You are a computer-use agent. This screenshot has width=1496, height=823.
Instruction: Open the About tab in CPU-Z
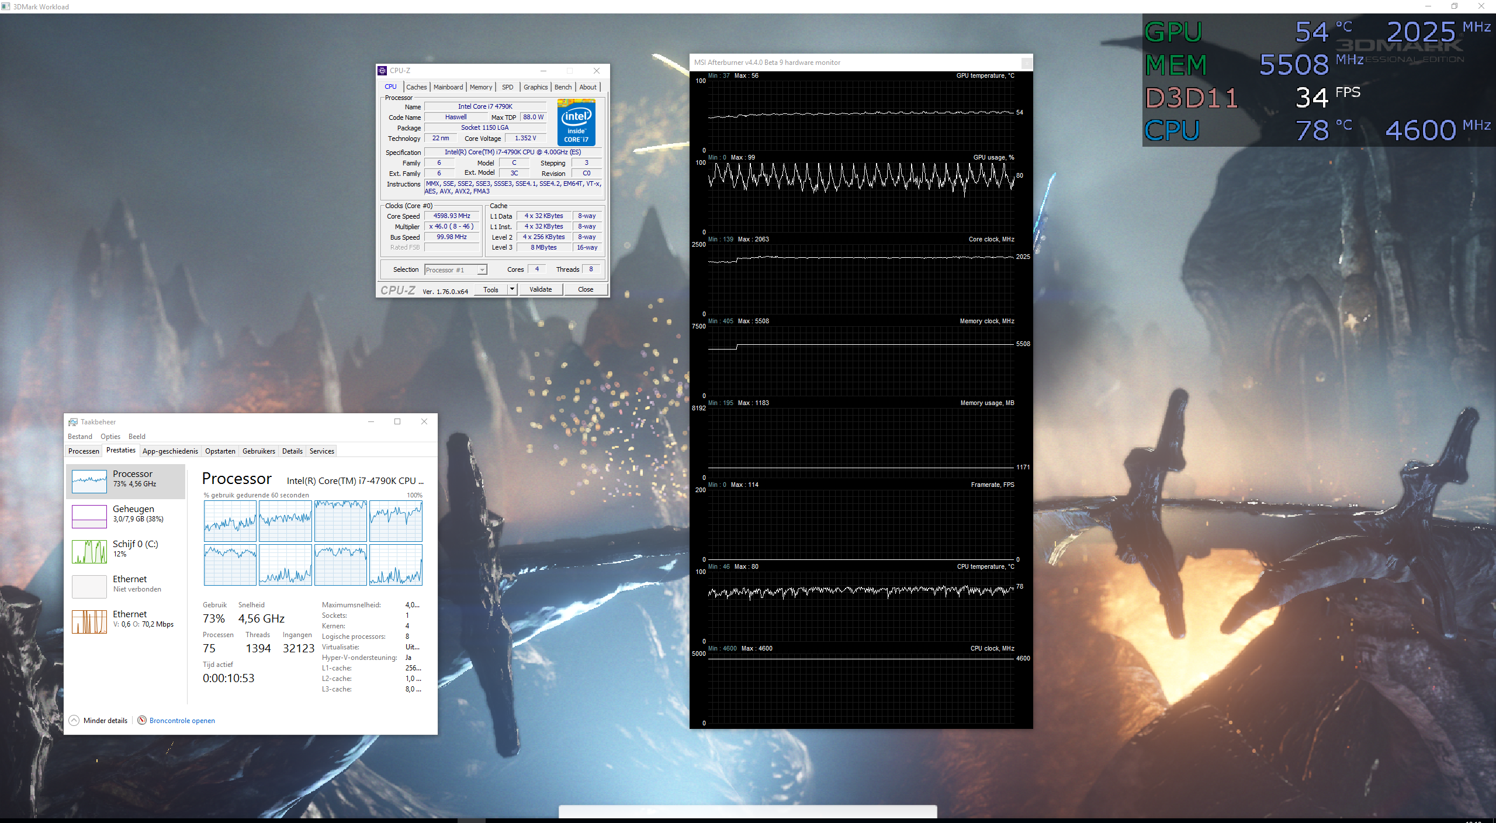click(588, 87)
